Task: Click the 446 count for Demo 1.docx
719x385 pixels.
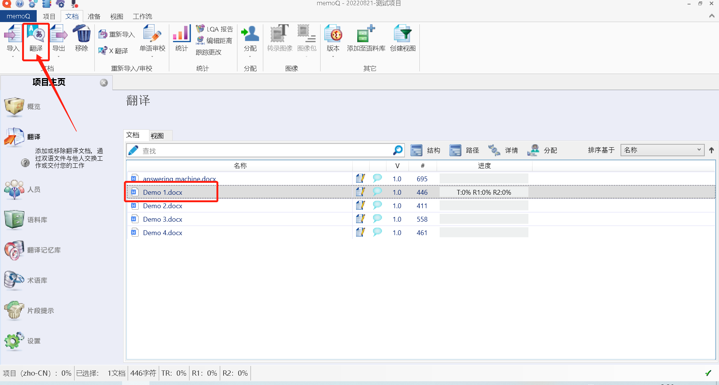Action: [x=422, y=192]
